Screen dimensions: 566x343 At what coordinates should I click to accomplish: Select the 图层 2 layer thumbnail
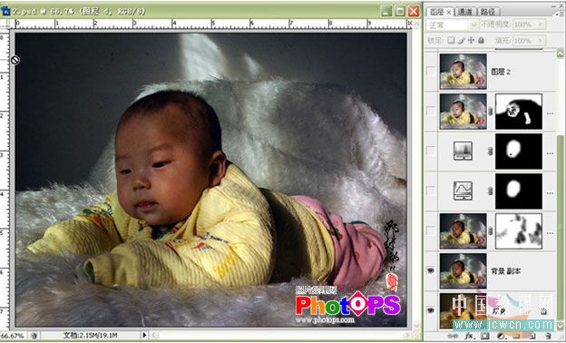[464, 72]
